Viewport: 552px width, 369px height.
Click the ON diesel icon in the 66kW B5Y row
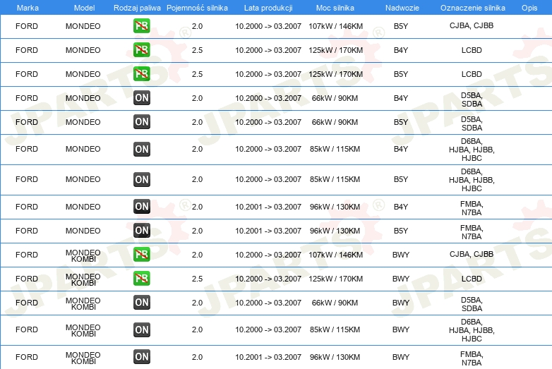[x=141, y=122]
